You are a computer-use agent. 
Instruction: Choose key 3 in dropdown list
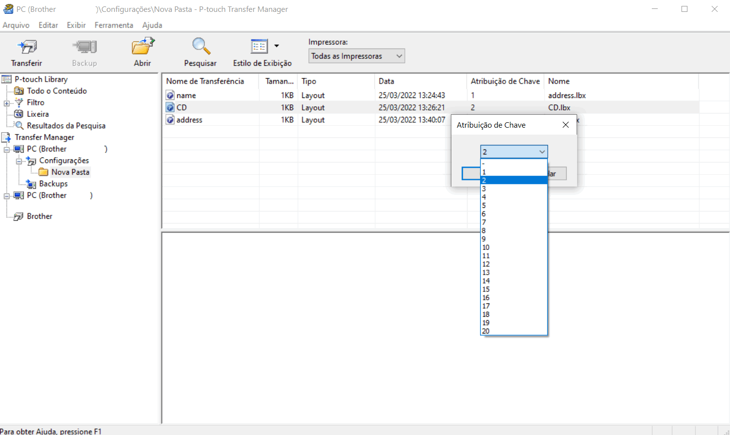click(514, 189)
